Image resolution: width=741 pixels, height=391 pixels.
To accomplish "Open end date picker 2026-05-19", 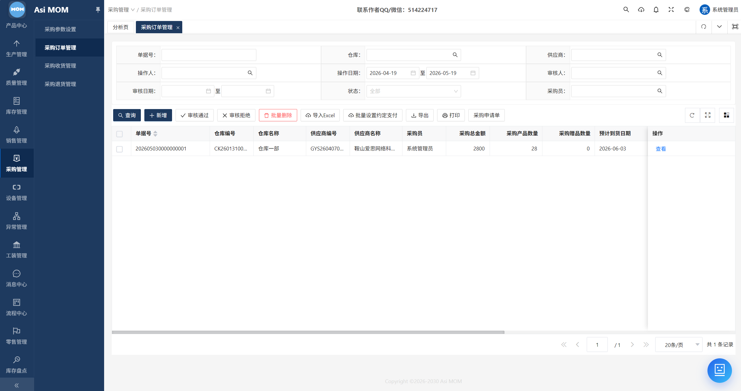I will coord(452,73).
